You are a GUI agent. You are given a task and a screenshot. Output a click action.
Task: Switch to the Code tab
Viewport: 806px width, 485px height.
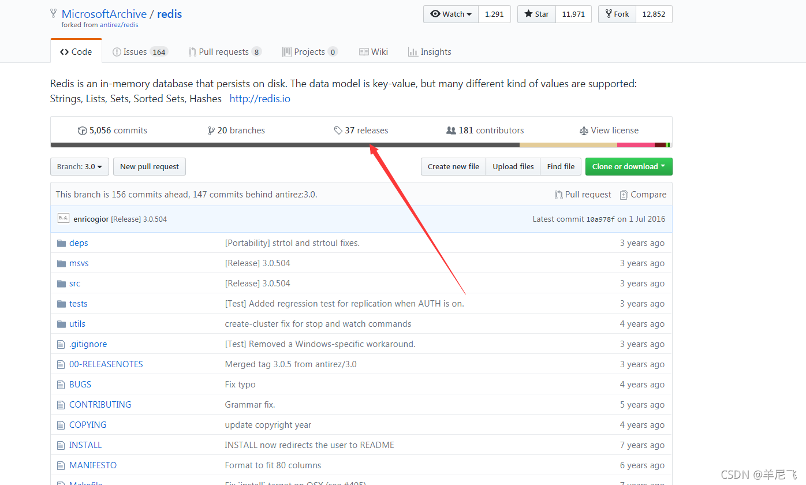(76, 51)
